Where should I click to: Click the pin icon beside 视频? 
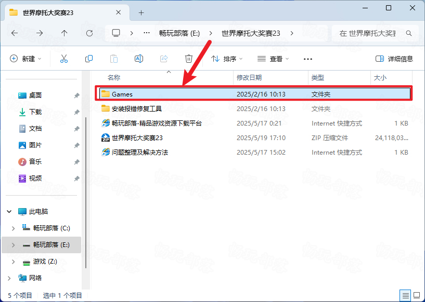[76, 179]
